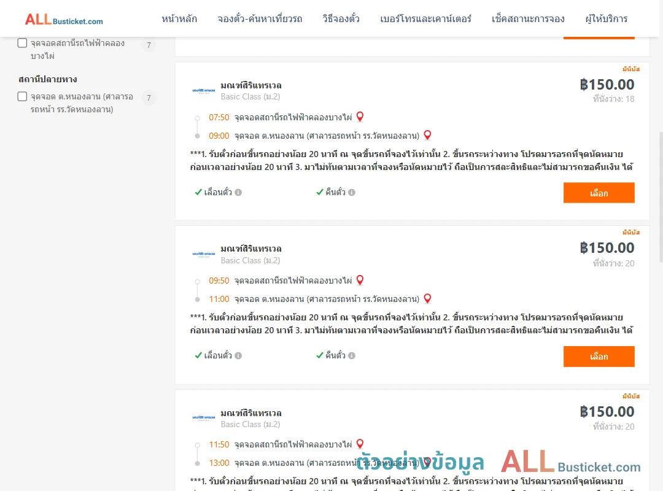The width and height of the screenshot is (663, 491).
Task: Select the 09:50 trip with เลือก button
Action: pos(599,357)
